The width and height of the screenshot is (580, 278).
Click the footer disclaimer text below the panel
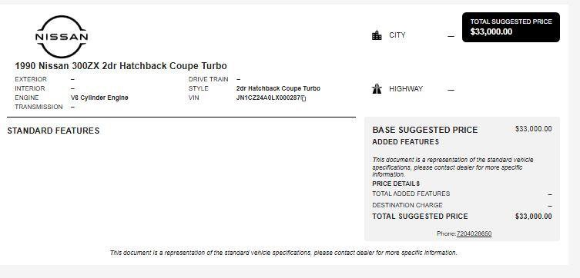coord(283,253)
